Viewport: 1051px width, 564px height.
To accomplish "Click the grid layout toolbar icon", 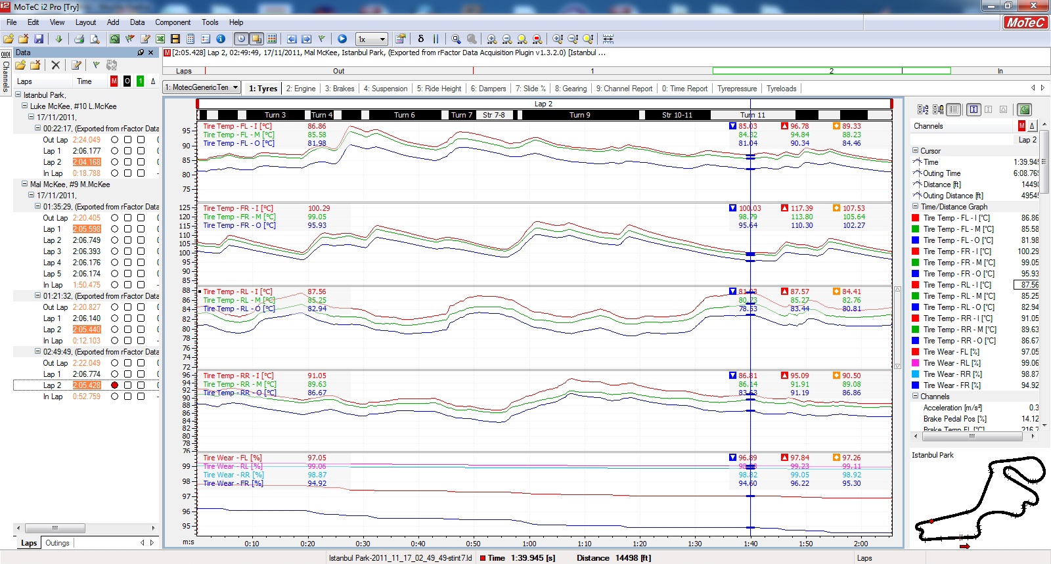I will click(x=272, y=39).
